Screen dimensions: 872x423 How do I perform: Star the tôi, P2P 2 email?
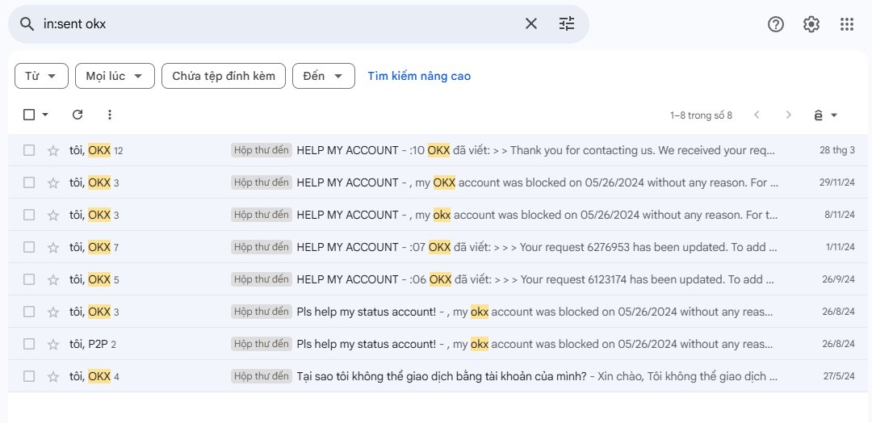click(x=52, y=344)
